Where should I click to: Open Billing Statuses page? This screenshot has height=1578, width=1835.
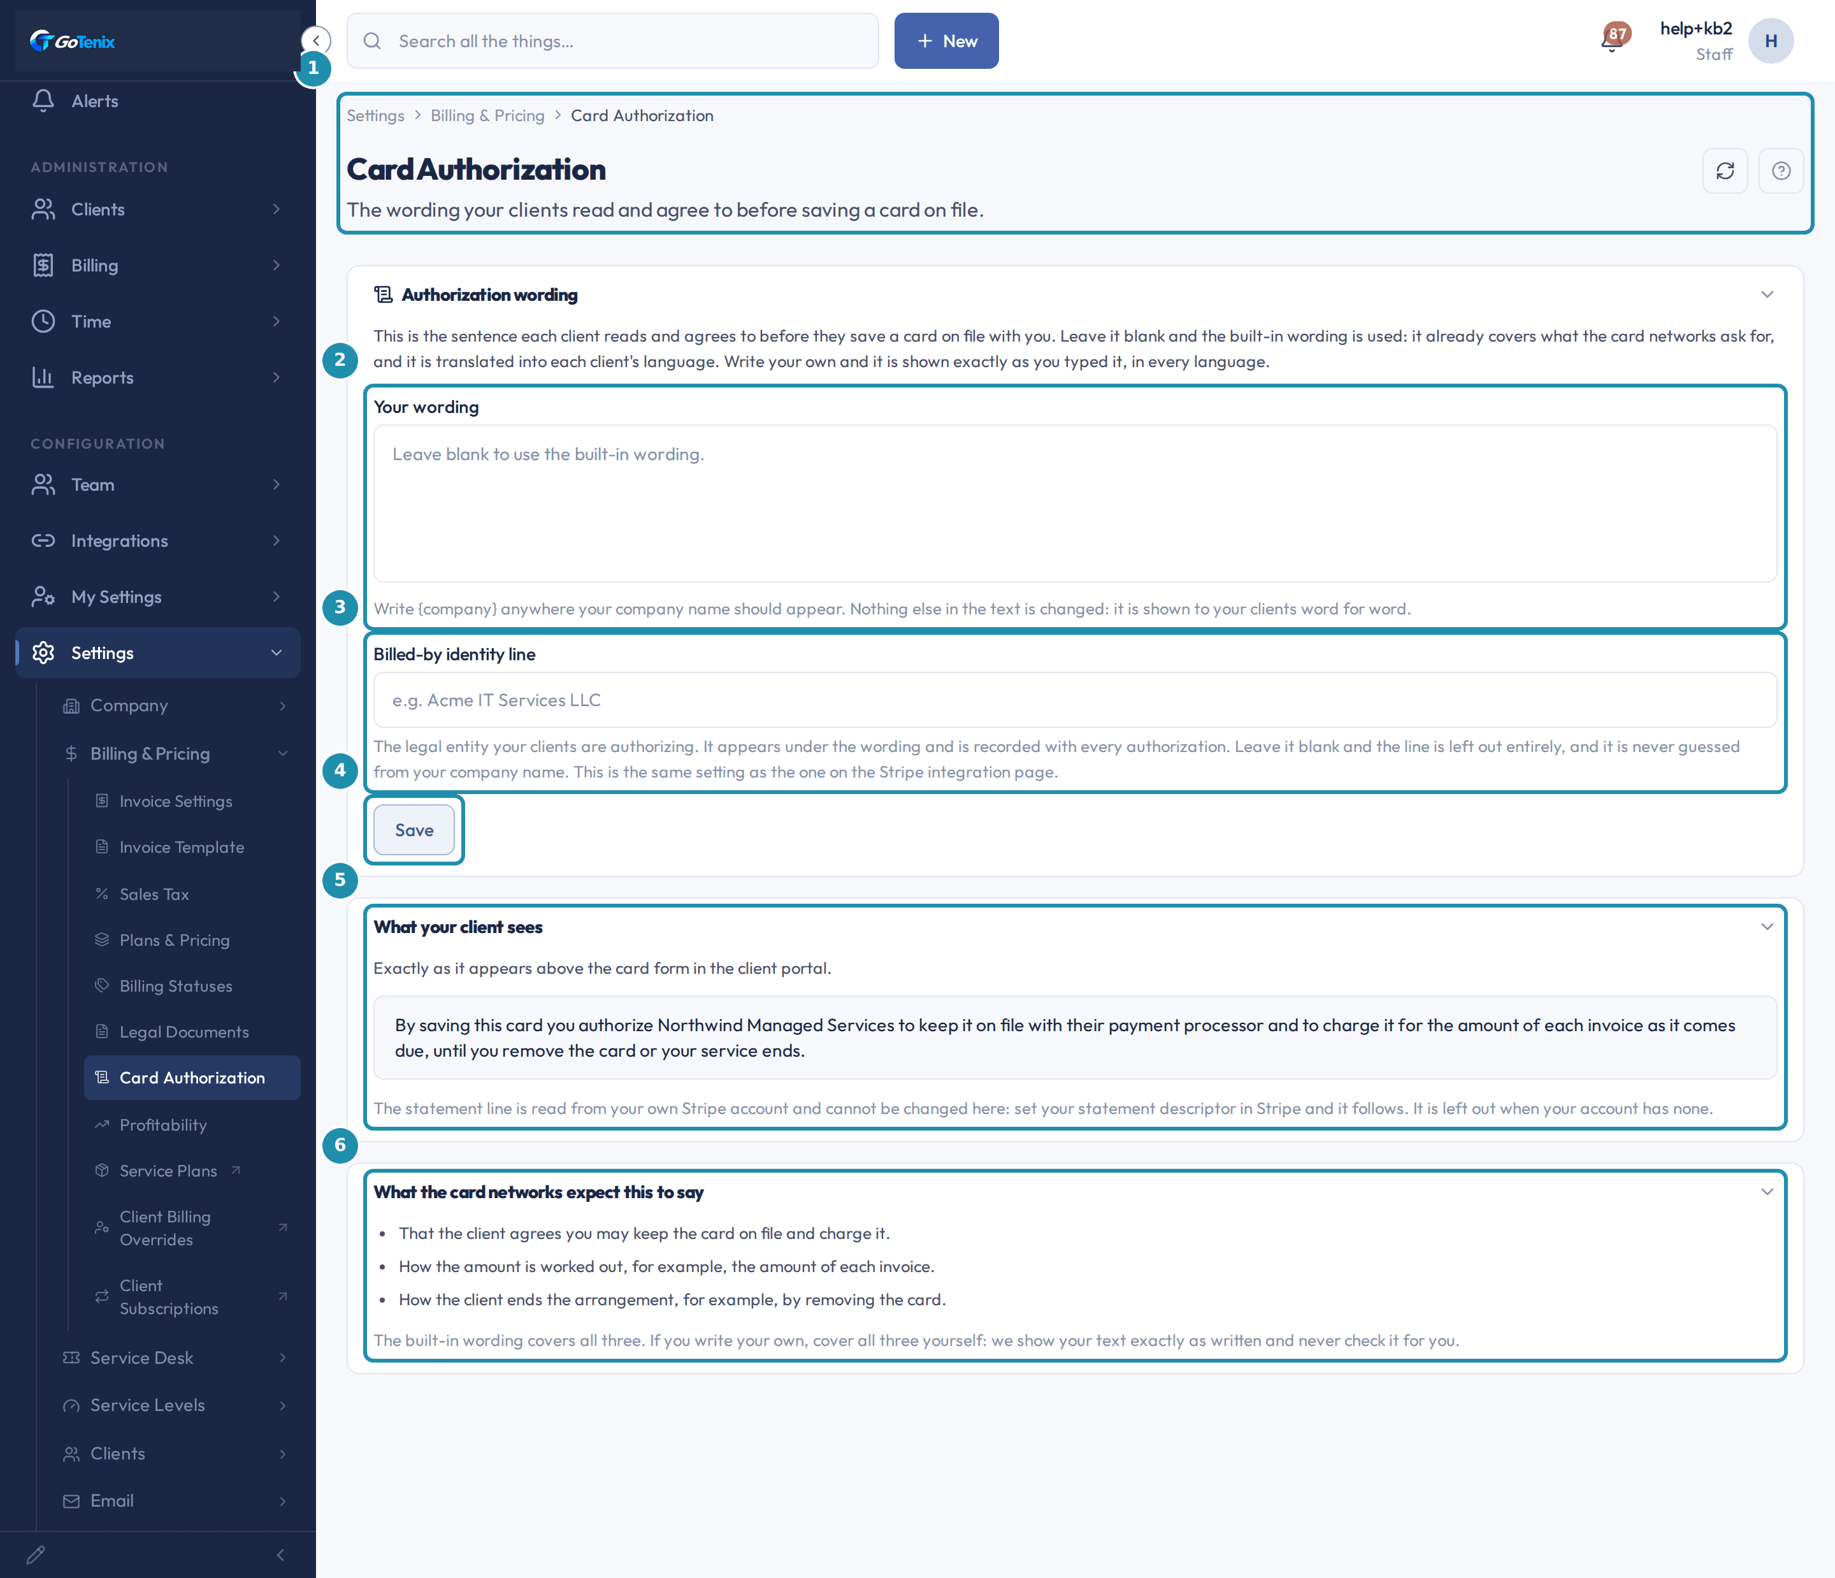point(192,986)
